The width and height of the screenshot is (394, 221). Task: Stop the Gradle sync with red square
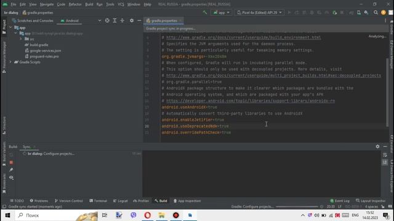click(11, 162)
